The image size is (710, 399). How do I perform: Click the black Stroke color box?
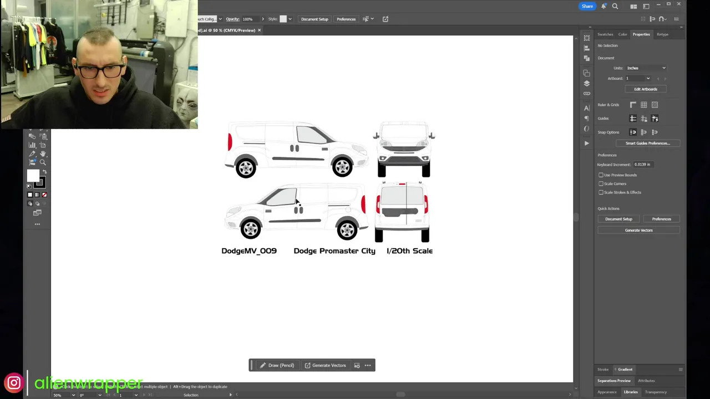[40, 183]
